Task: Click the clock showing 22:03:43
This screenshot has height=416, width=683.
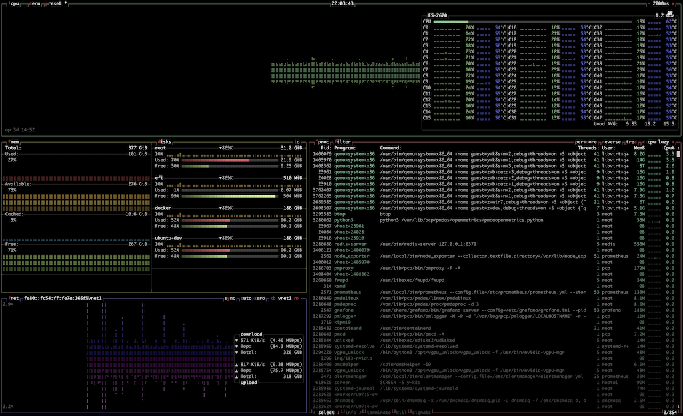Action: [342, 3]
